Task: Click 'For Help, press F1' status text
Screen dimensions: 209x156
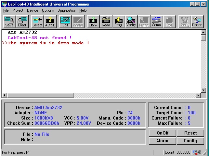Action: [16, 152]
